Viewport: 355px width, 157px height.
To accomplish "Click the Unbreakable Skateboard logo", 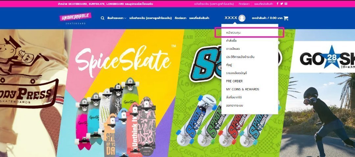I will coord(76,18).
